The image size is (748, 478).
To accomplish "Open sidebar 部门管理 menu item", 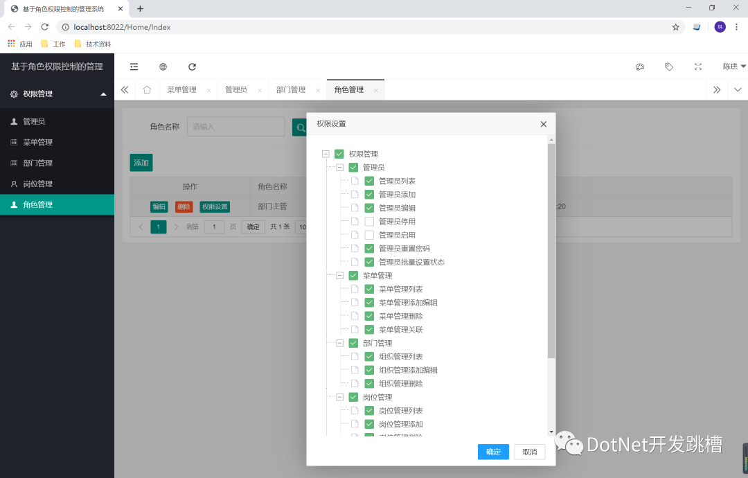I will (57, 163).
